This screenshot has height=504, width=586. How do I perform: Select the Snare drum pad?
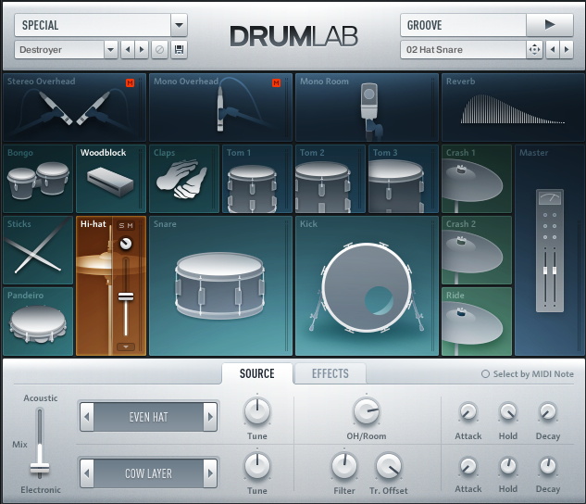pyautogui.click(x=220, y=285)
